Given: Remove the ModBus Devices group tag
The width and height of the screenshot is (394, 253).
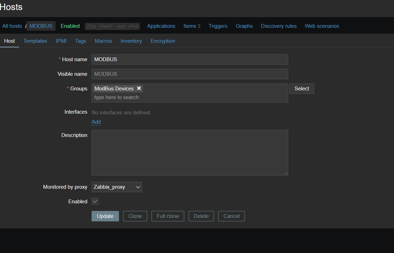Looking at the screenshot, I should pyautogui.click(x=139, y=89).
